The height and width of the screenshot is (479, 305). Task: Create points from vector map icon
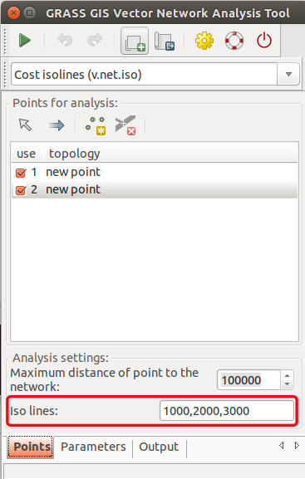(96, 125)
